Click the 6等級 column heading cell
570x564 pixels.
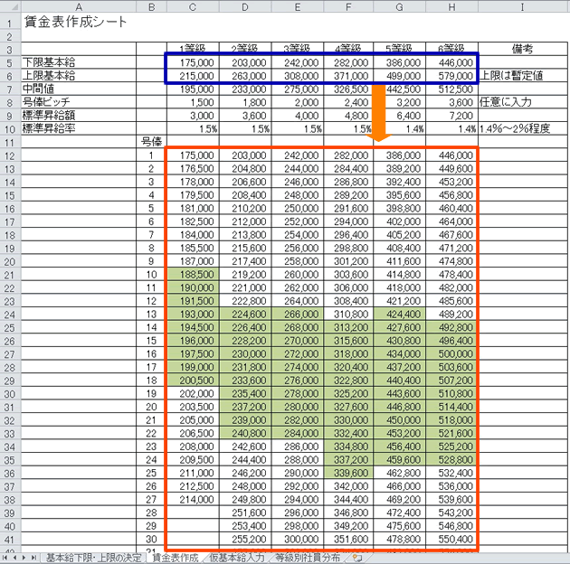[451, 49]
